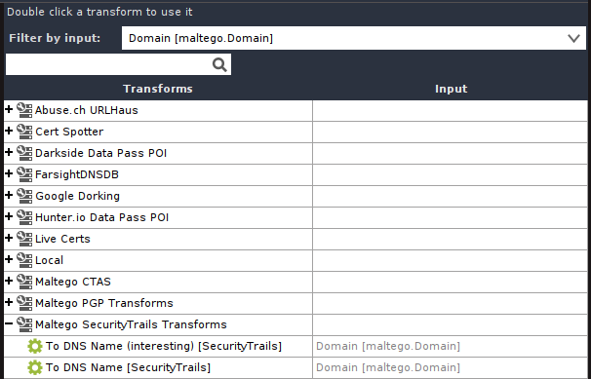Image resolution: width=591 pixels, height=379 pixels.
Task: Click the FarsightDNSDB server icon
Action: (24, 174)
